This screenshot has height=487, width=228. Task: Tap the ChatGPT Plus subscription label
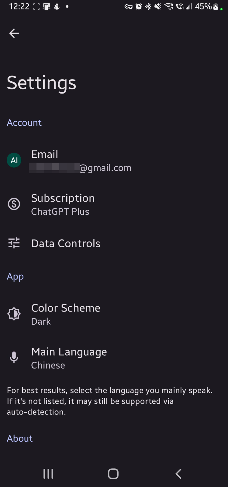[x=60, y=212]
